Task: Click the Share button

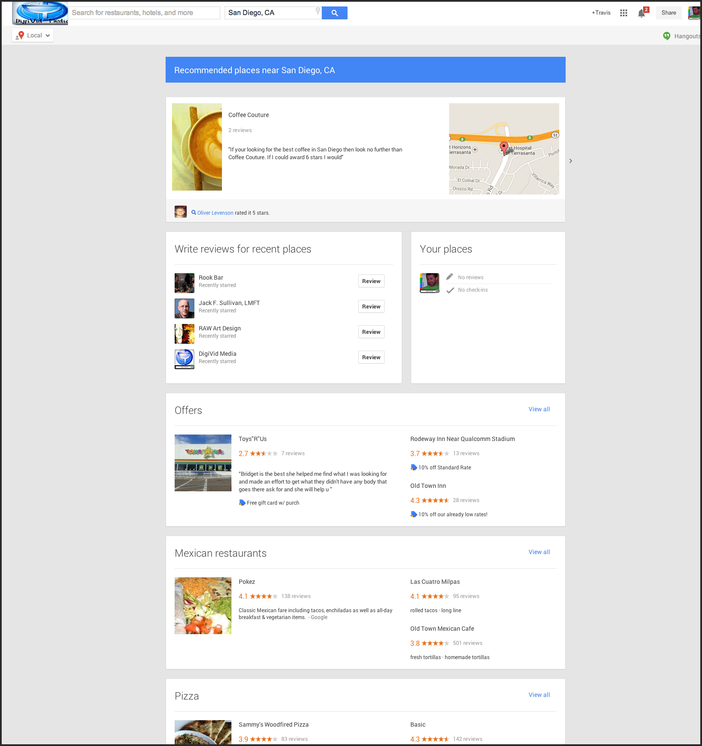Action: (668, 13)
